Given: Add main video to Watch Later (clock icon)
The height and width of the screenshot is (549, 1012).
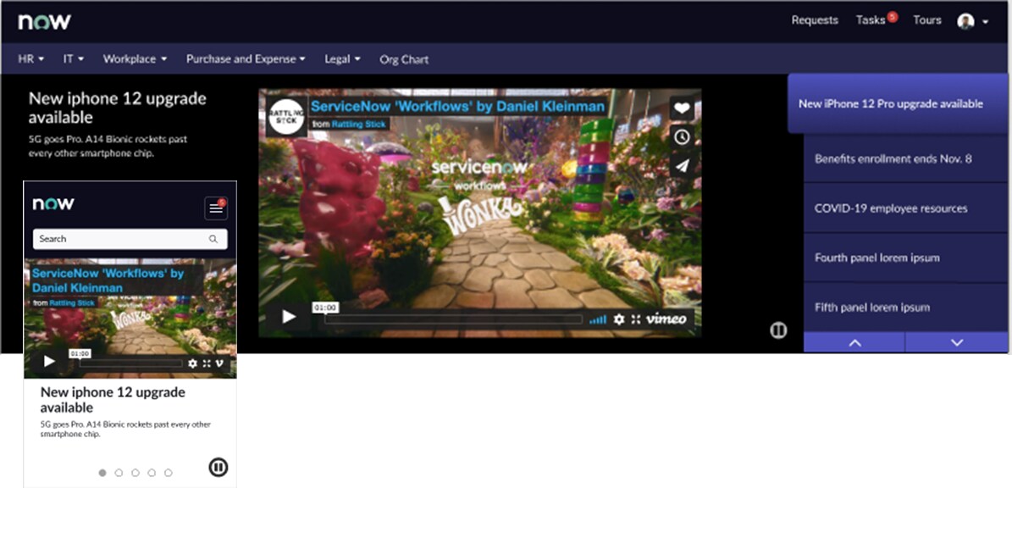Looking at the screenshot, I should click(x=682, y=137).
